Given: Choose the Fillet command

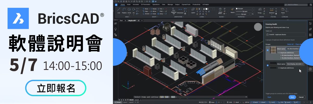Looking at the screenshot, I should 160,11.
